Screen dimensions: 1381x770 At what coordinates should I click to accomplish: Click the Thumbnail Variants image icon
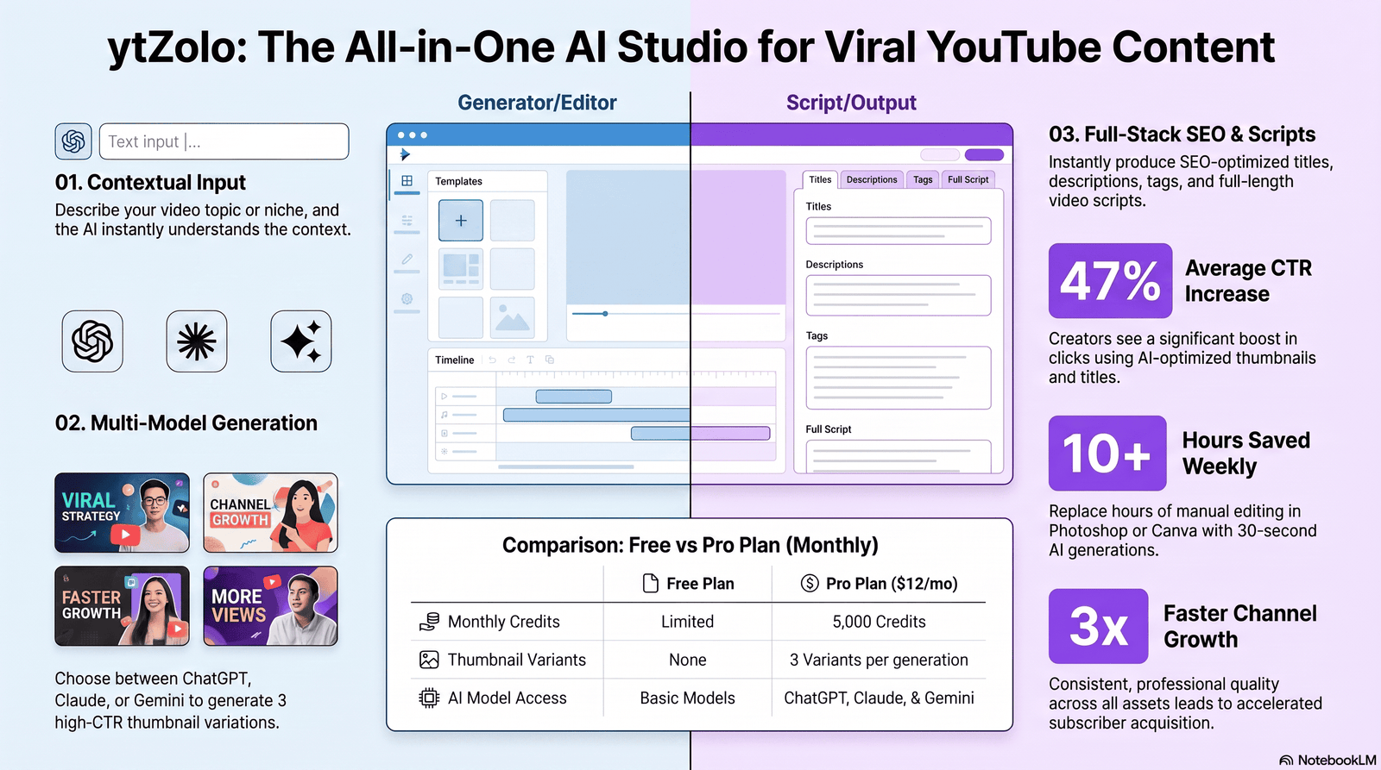click(429, 660)
